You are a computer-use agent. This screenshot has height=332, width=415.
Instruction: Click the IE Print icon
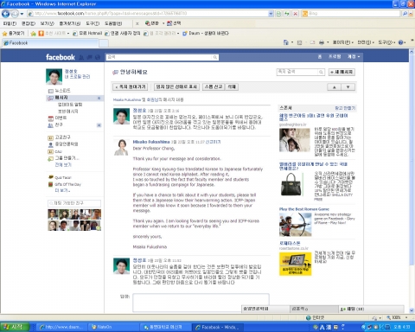pos(322,42)
